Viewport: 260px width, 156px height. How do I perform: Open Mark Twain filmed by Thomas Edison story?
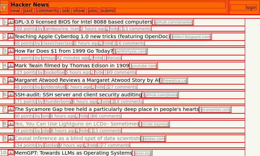72,66
